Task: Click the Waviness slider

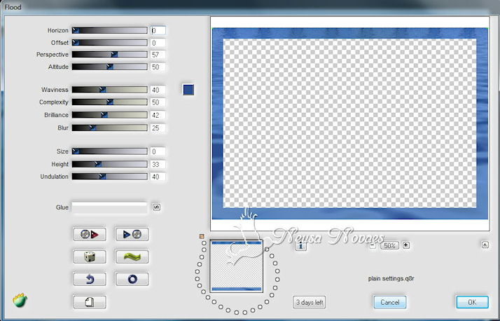Action: click(x=109, y=90)
